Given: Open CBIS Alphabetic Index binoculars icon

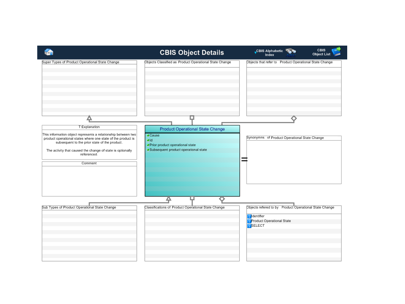Looking at the screenshot, I should [291, 52].
